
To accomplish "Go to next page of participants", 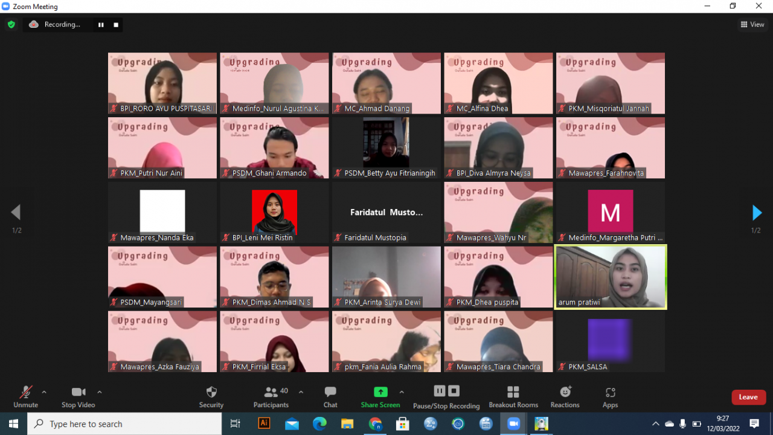I will coord(756,213).
